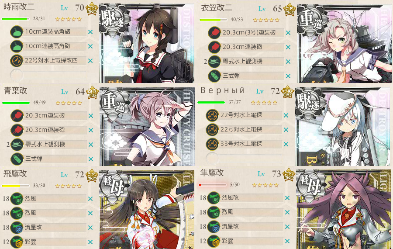Click the radar icon for 22号対水上電探改四

[x=17, y=61]
